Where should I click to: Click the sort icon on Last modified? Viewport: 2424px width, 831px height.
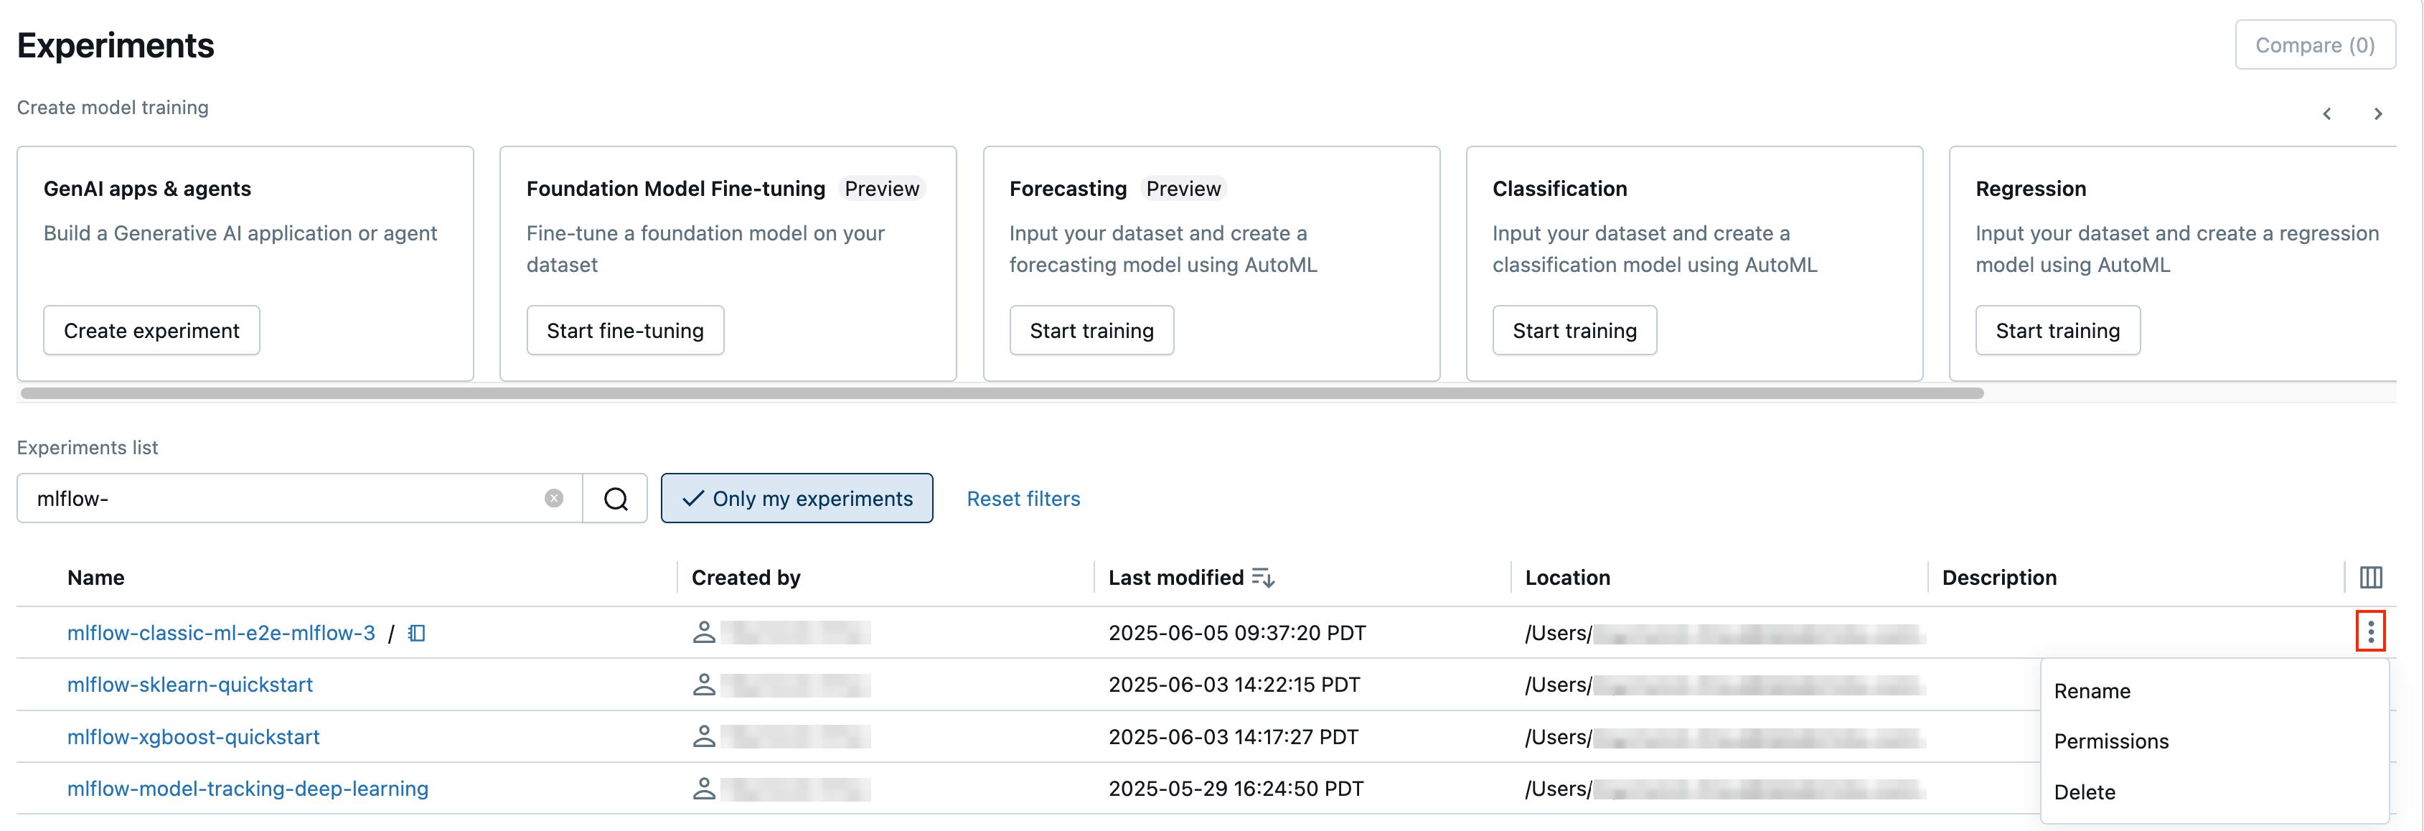tap(1263, 578)
